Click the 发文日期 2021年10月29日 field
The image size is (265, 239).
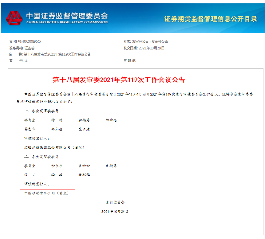pyautogui.click(x=144, y=48)
